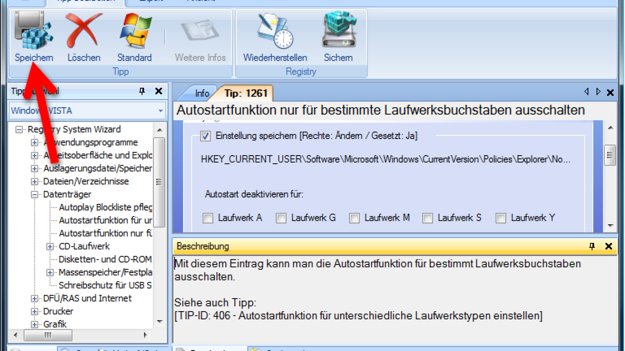Expand the CD-Laufwerk tree node
This screenshot has width=625, height=351.
click(50, 246)
